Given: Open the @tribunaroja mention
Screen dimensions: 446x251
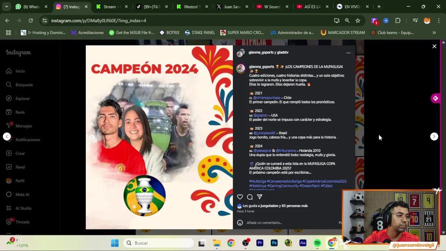Looking at the screenshot, I should point(285,151).
